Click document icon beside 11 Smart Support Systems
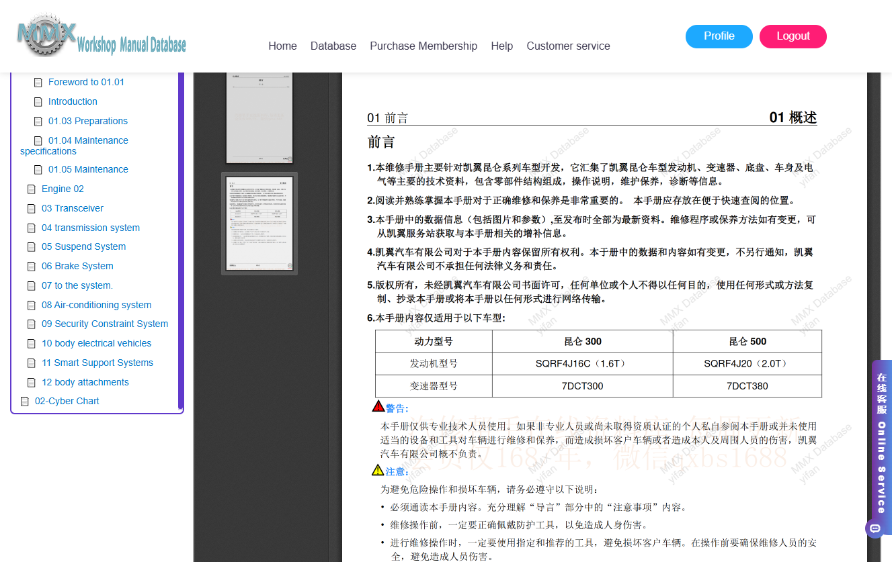Screen dimensions: 892x562 (32, 363)
